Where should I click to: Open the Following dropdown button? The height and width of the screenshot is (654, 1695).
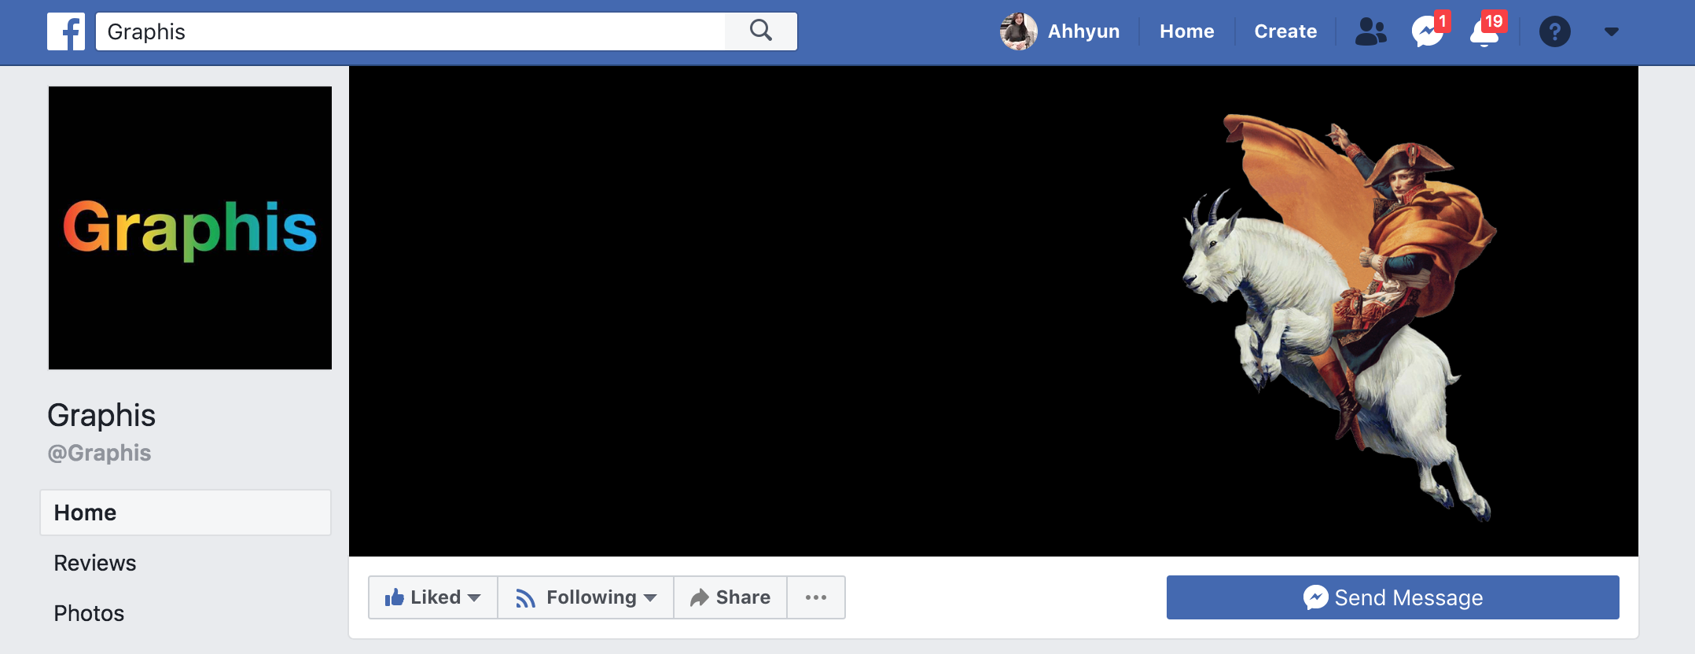[586, 597]
